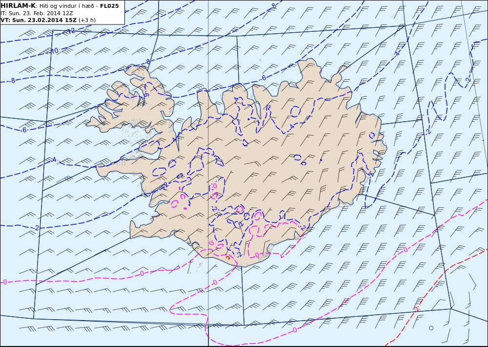Click the small calm-wind circle symbol
Screen dimensions: 488x347
[x=431, y=328]
